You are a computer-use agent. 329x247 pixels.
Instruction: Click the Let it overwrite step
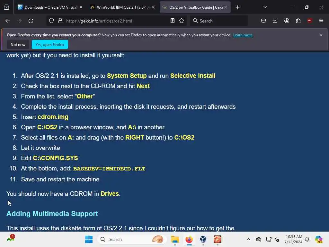tap(40, 148)
